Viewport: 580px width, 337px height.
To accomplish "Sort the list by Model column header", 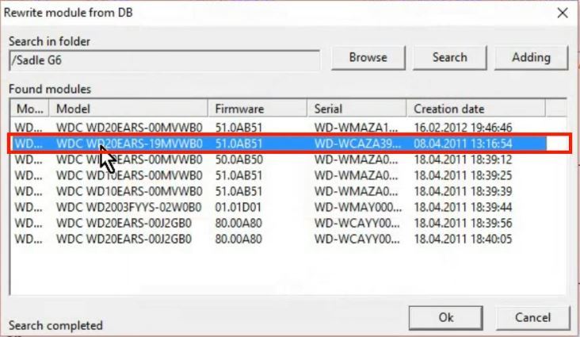I will coord(130,109).
